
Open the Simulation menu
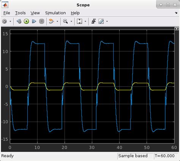coord(55,13)
